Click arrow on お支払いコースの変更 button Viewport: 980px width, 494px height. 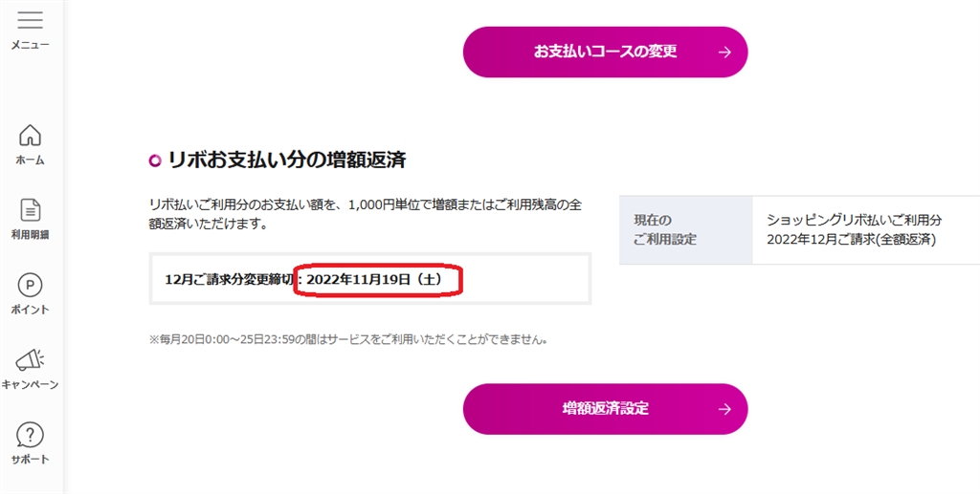724,52
